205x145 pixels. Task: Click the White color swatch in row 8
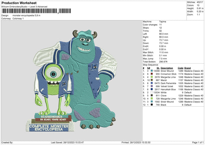click(152, 92)
